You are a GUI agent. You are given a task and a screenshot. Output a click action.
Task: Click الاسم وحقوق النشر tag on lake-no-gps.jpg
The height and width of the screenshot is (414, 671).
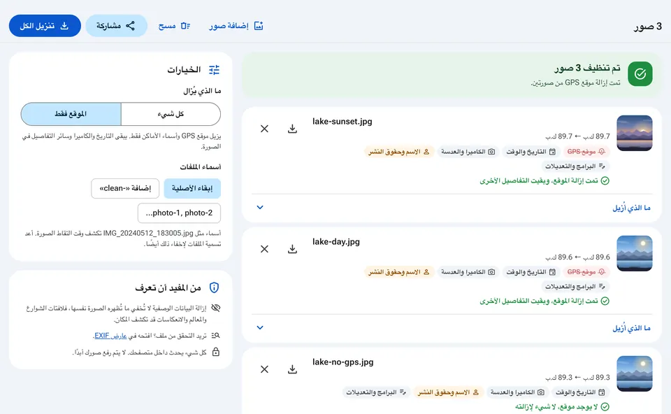[x=448, y=392]
